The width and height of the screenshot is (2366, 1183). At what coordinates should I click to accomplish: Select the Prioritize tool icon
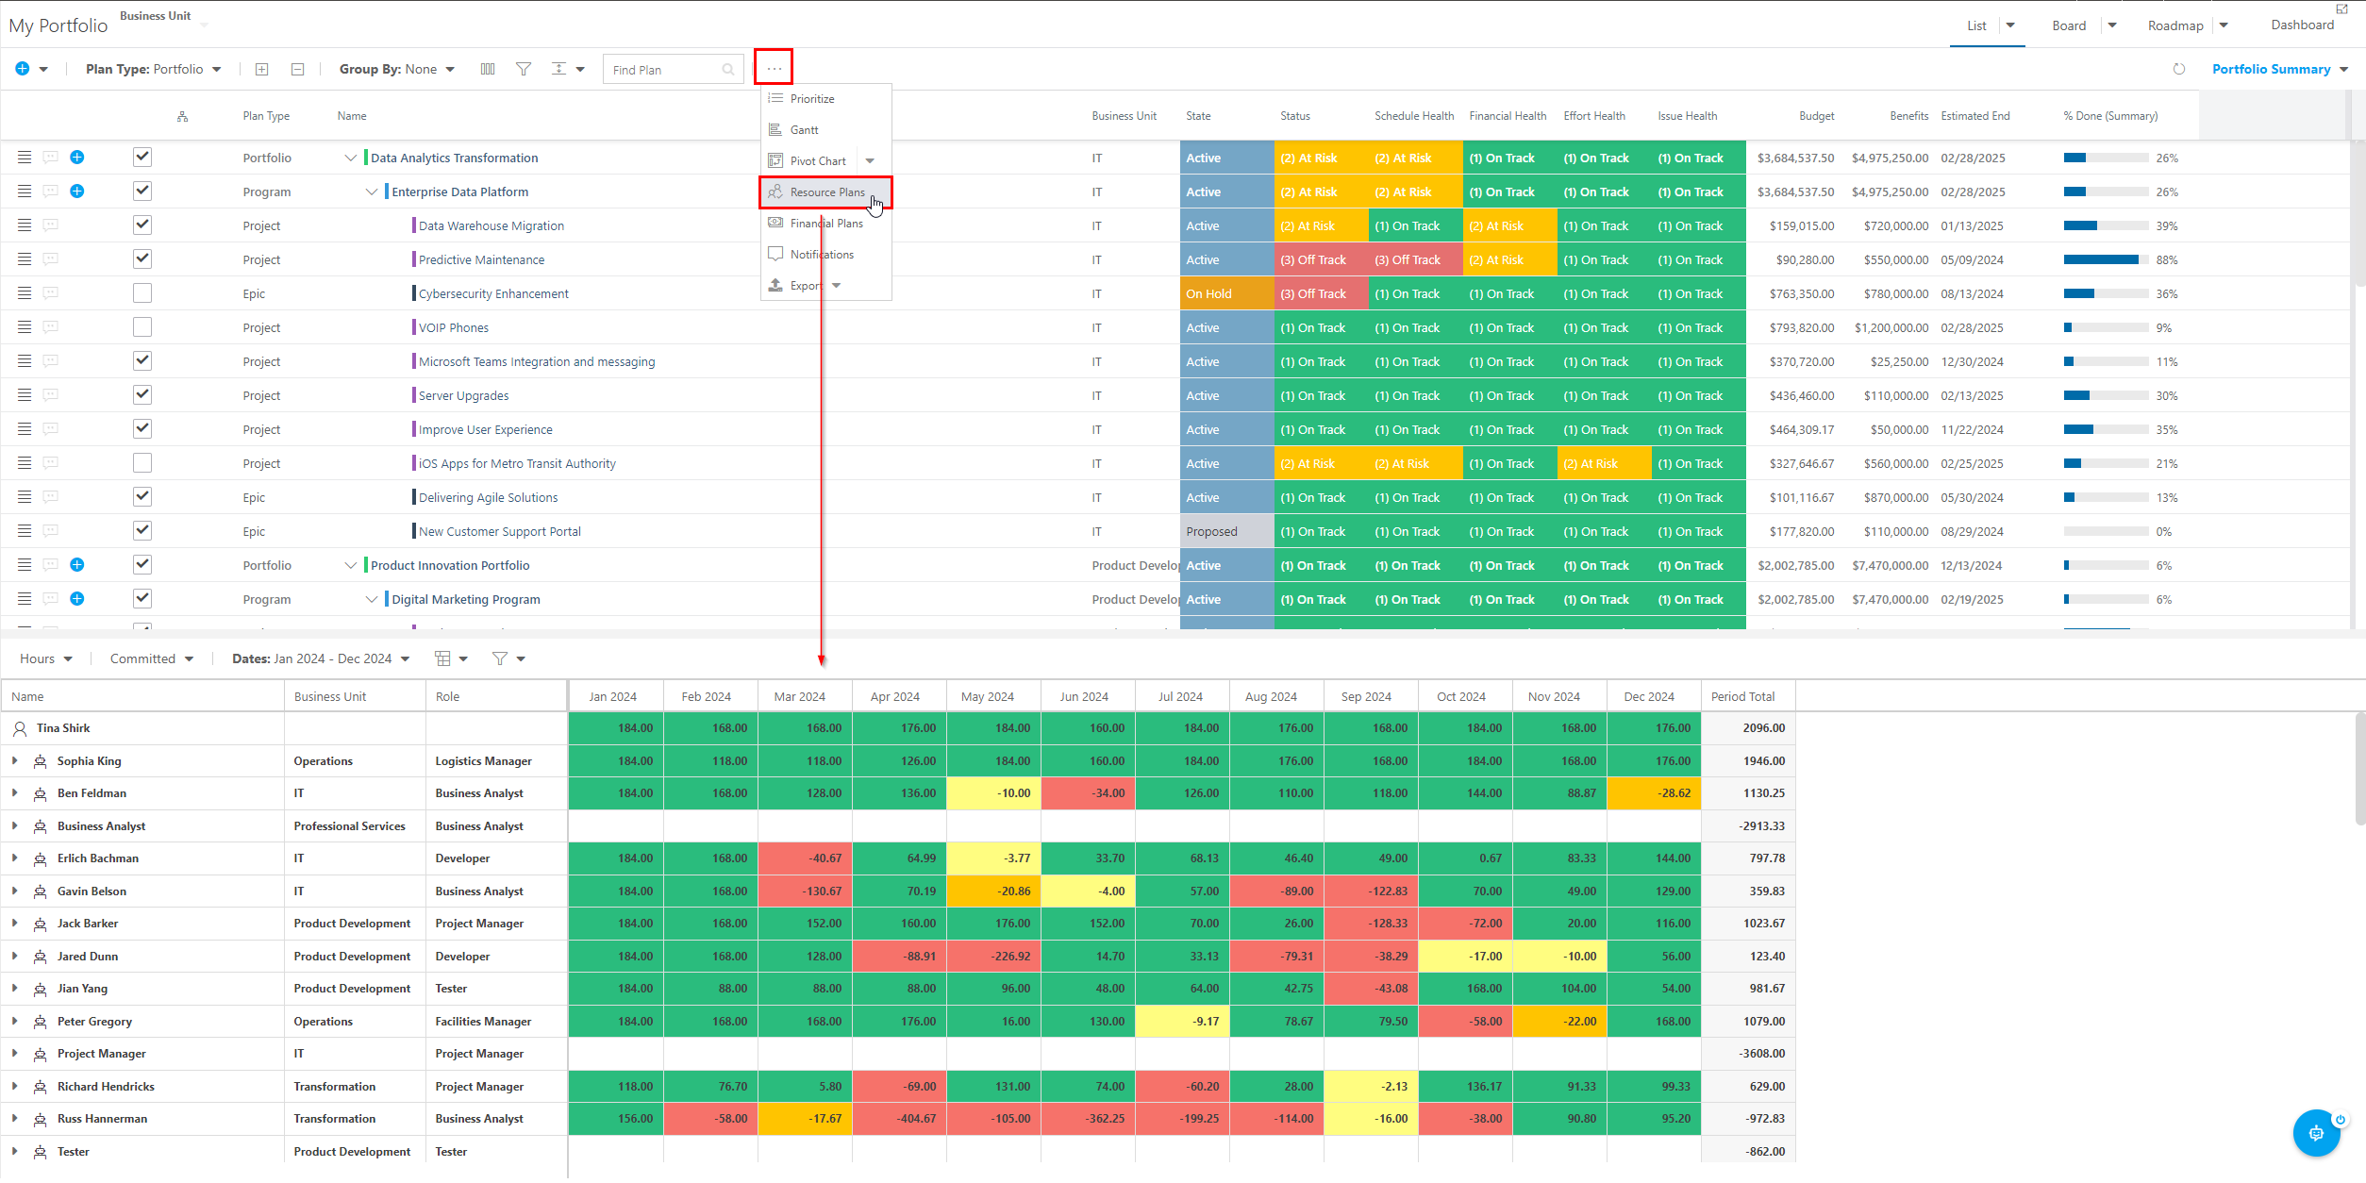tap(775, 98)
